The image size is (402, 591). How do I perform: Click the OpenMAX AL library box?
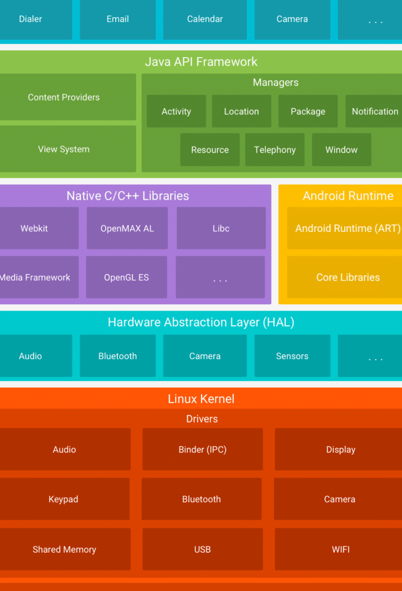pyautogui.click(x=127, y=229)
